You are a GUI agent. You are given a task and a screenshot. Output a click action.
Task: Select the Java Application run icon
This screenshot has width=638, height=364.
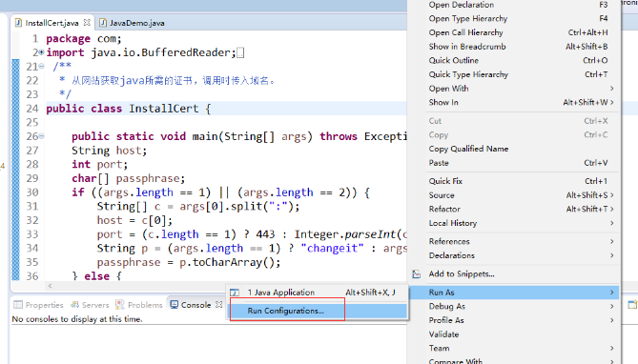point(235,293)
